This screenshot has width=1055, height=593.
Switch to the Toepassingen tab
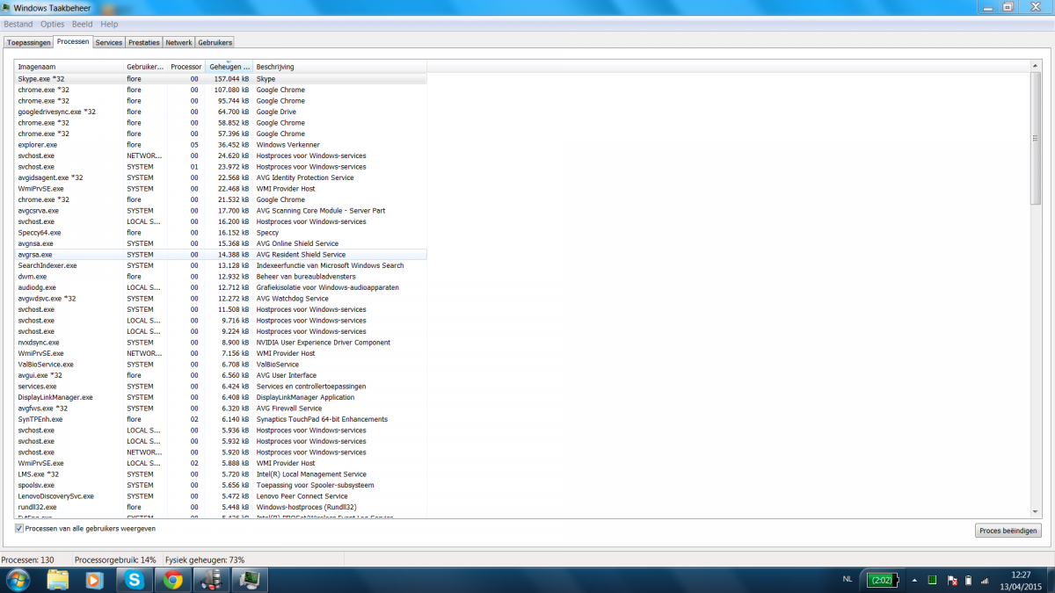tap(29, 42)
